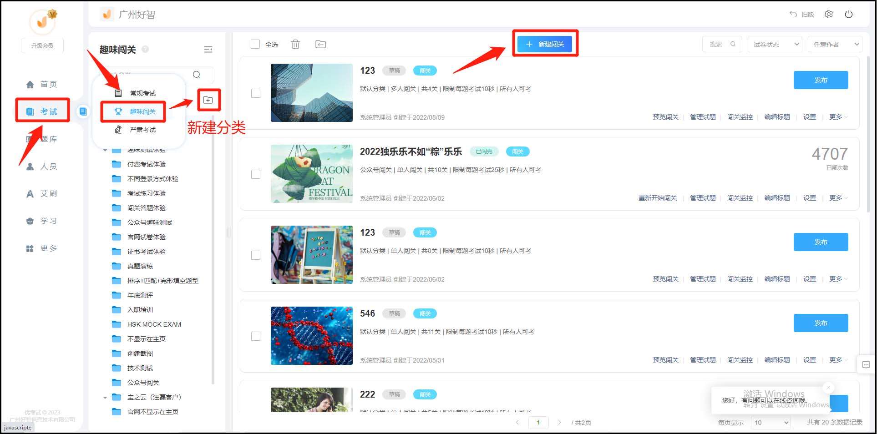Image resolution: width=877 pixels, height=434 pixels.
Task: Select 常规考试 from the exam type menu
Action: pyautogui.click(x=142, y=93)
